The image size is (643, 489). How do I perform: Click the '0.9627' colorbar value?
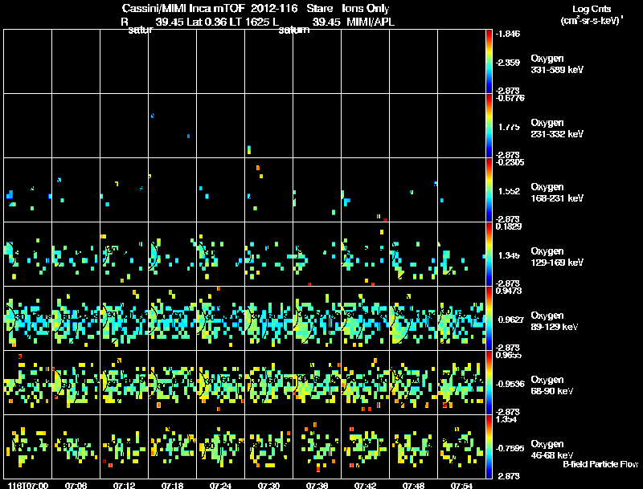(x=511, y=320)
